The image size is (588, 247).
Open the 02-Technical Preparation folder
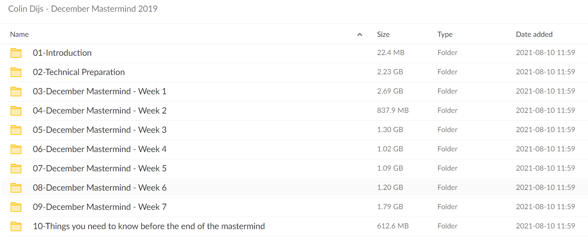click(x=79, y=72)
